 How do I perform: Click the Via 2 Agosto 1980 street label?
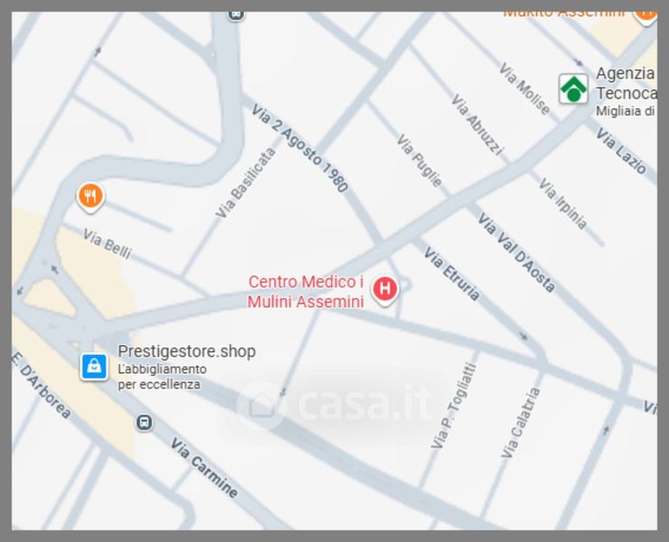(301, 147)
